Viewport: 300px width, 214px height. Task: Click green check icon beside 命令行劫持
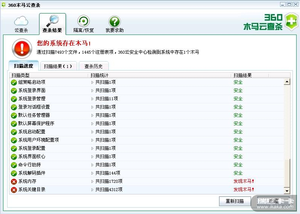(14, 165)
